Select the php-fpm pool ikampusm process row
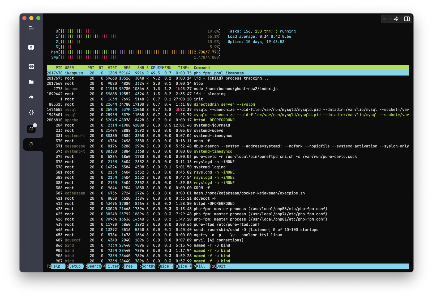Viewport: 433px width, 298px height. coord(228,73)
